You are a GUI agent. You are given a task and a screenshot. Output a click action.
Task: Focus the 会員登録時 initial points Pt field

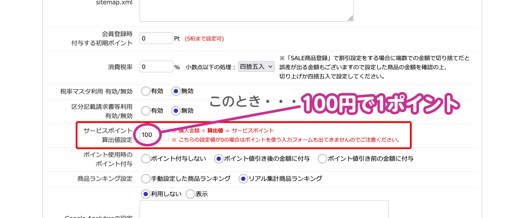pos(156,38)
